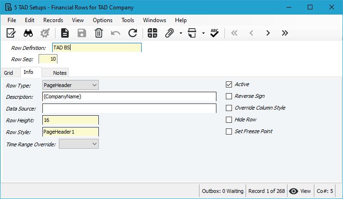Viewport: 343px width, 199px height.
Task: Open the Windows menu
Action: pos(154,20)
